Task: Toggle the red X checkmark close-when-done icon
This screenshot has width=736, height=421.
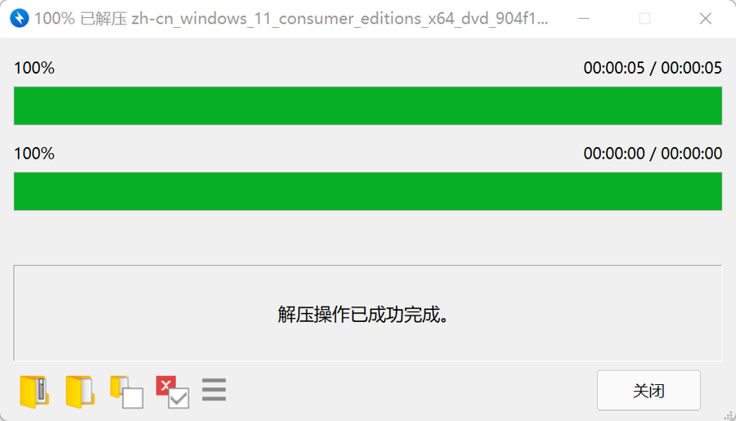Action: 173,392
